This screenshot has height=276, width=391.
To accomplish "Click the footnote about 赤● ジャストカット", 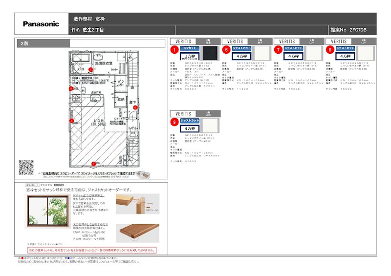I will click(x=68, y=258).
